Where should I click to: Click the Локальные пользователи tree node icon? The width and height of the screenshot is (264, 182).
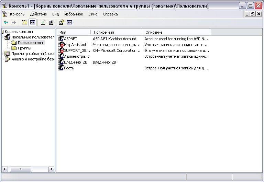tap(7, 37)
